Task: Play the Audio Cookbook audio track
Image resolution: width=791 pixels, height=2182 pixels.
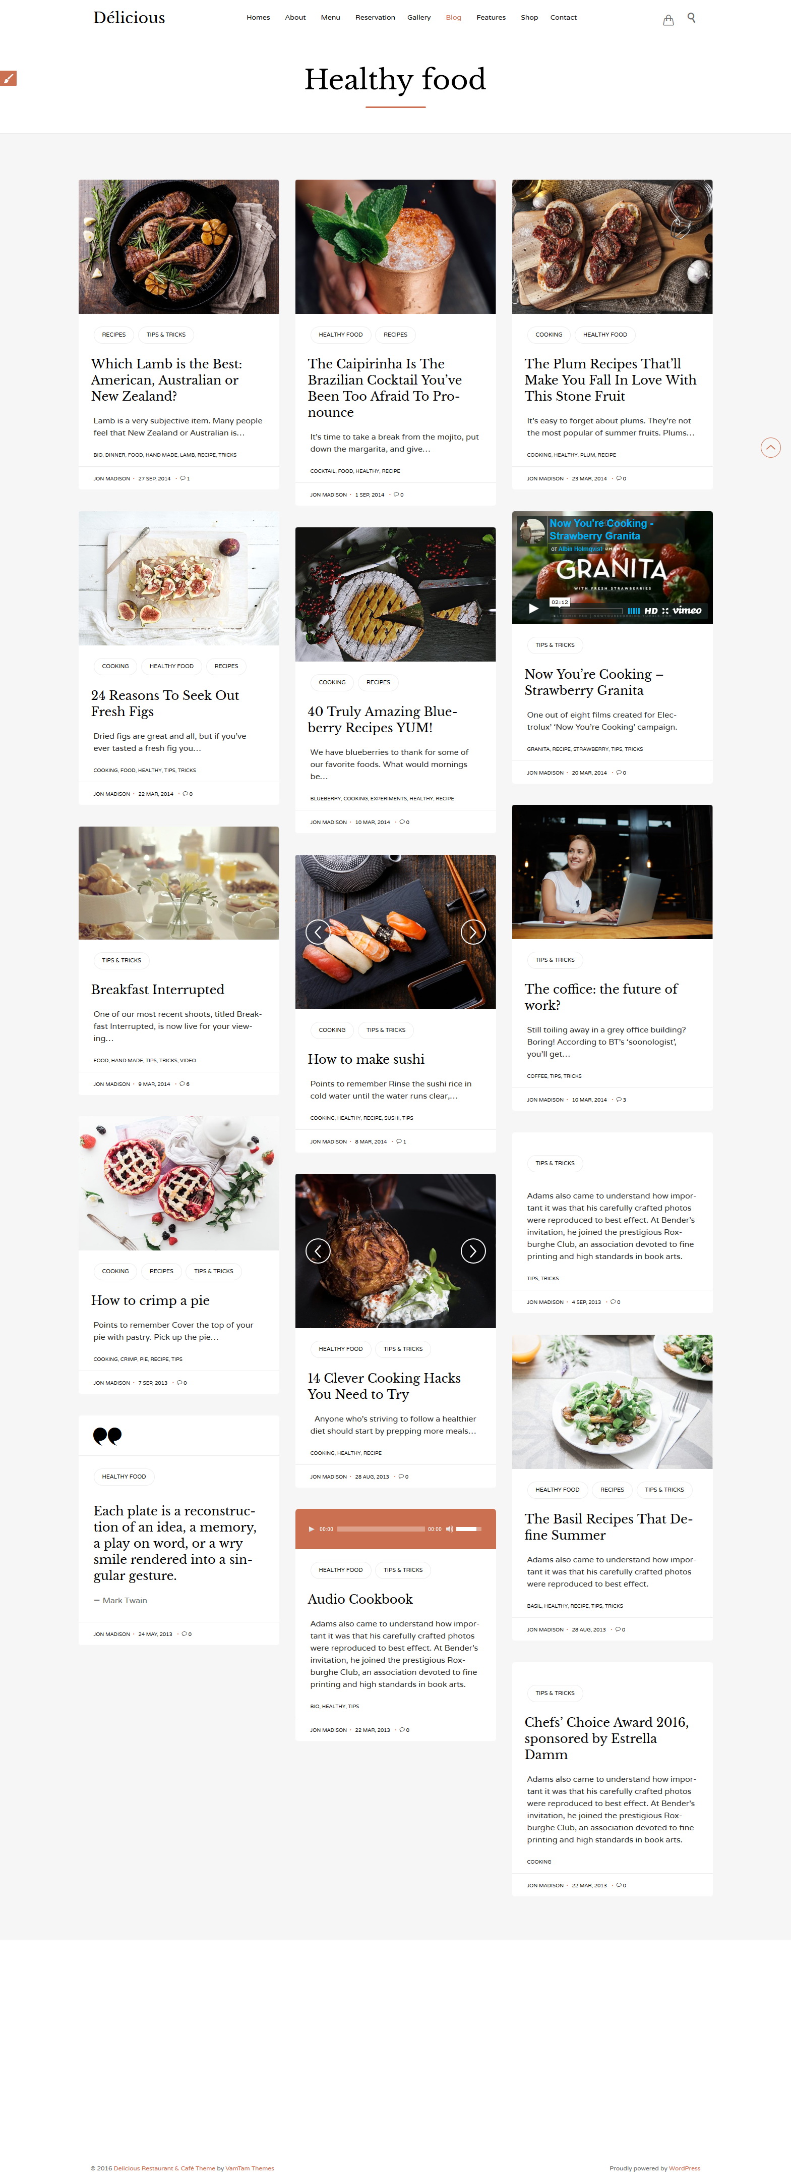Action: [x=312, y=1529]
